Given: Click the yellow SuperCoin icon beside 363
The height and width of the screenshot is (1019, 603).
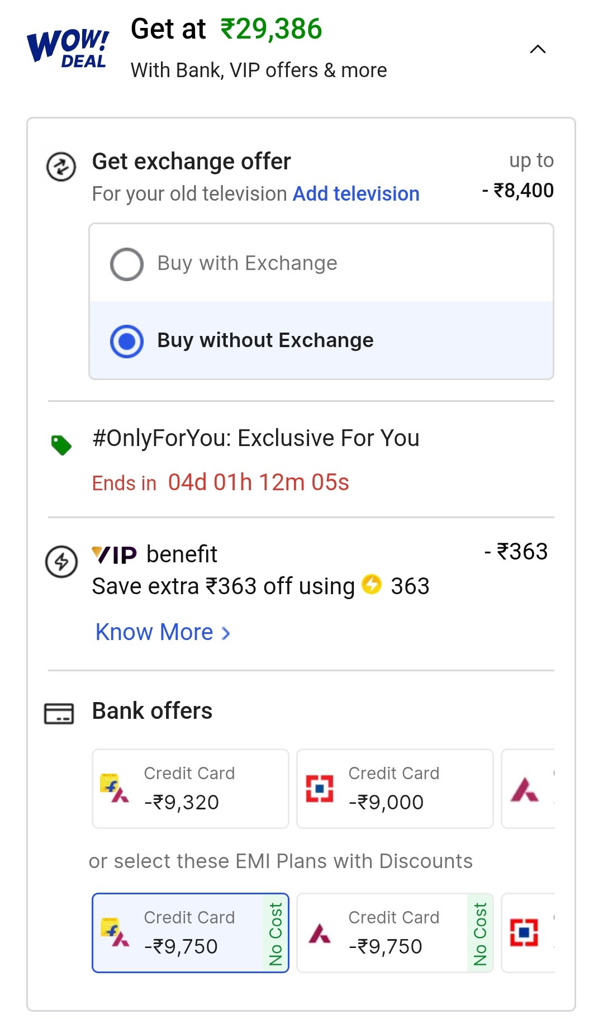Looking at the screenshot, I should pos(372,584).
